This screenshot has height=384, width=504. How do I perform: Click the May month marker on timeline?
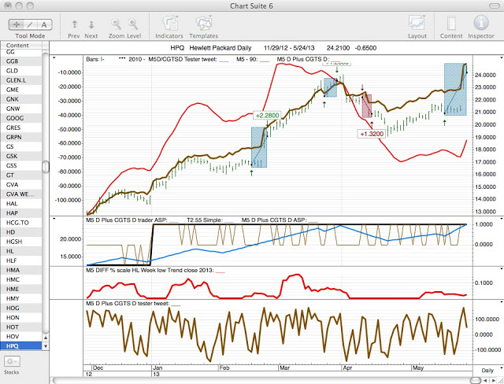tap(418, 368)
